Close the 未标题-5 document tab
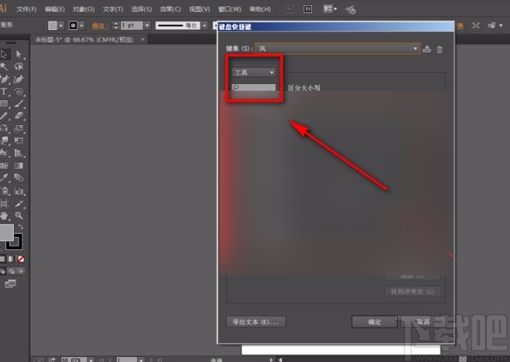Screen dimensions: 510x362 [142, 39]
